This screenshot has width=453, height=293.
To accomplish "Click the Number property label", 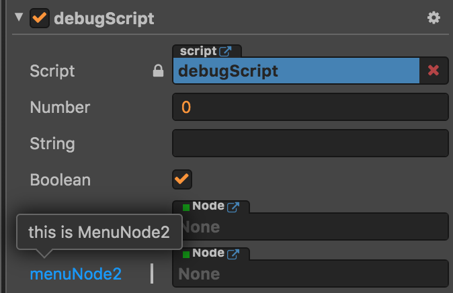I will coord(60,107).
